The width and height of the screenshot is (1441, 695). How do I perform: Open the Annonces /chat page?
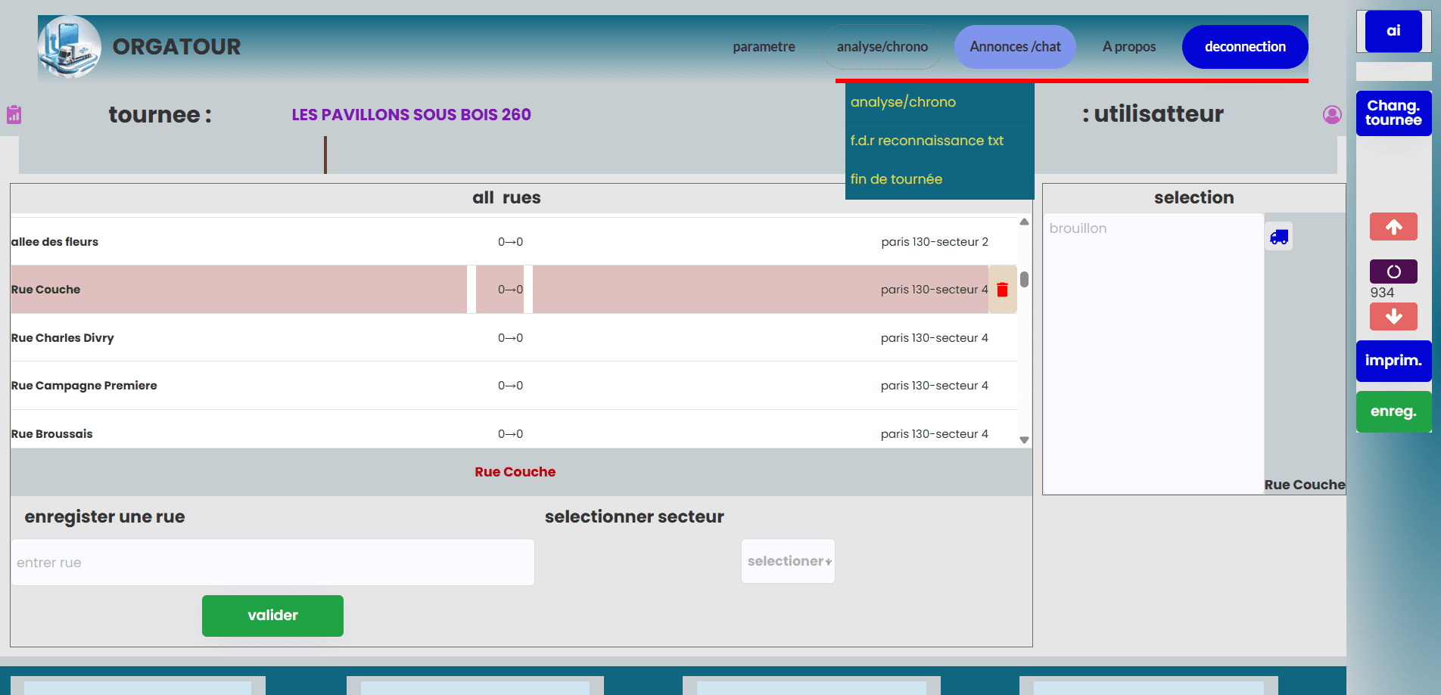pyautogui.click(x=1015, y=47)
